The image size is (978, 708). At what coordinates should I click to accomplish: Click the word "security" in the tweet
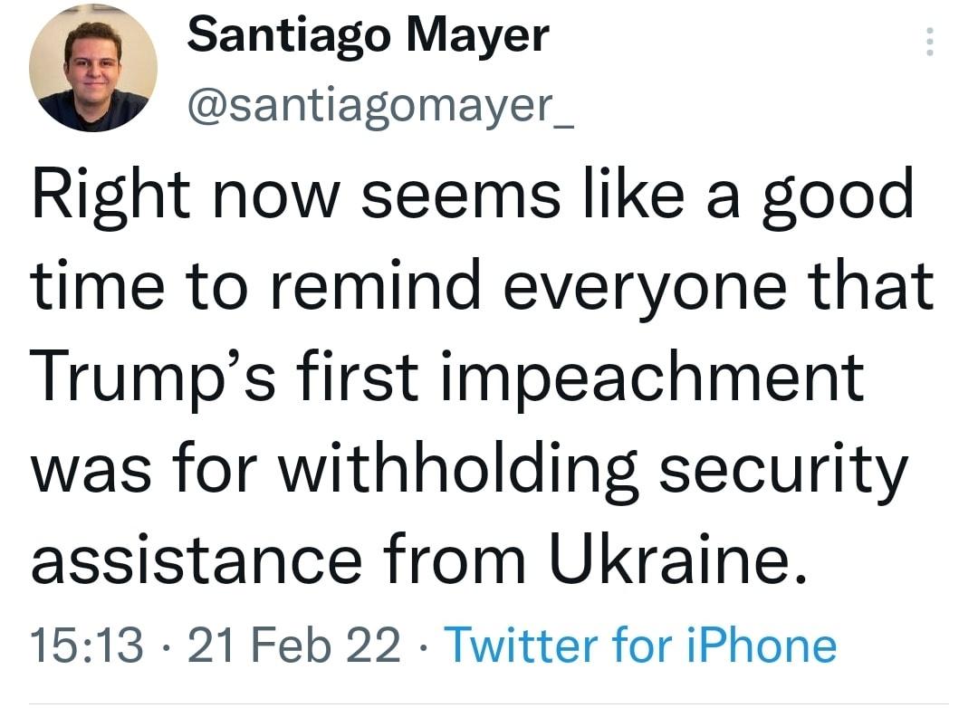(x=783, y=471)
